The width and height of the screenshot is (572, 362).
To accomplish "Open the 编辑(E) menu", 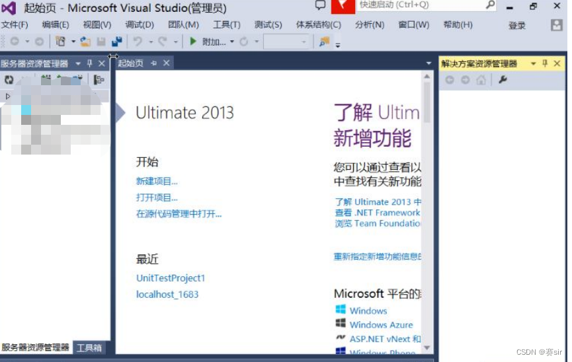I will pyautogui.click(x=56, y=25).
